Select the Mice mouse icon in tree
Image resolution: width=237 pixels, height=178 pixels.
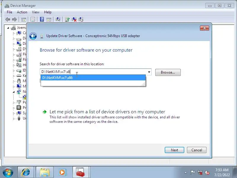(x=19, y=81)
